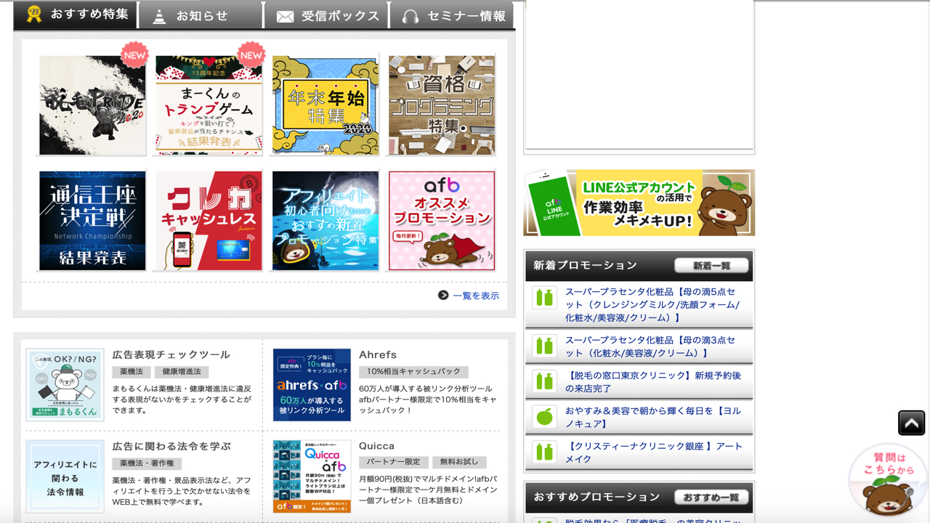930x523 pixels.
Task: Click the arrow icon beside 一覧を表示
Action: pos(443,295)
